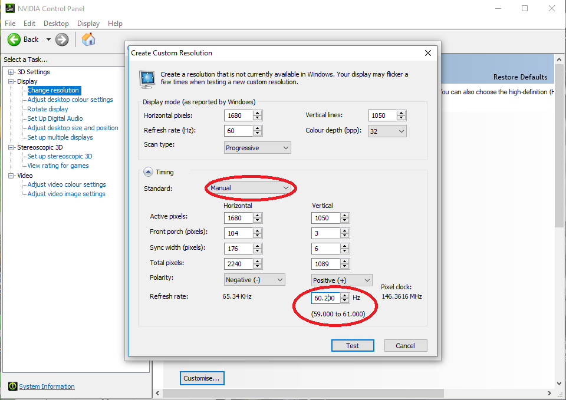The height and width of the screenshot is (400, 566).
Task: Click the vertical Refresh rate Hz field
Action: (325, 298)
